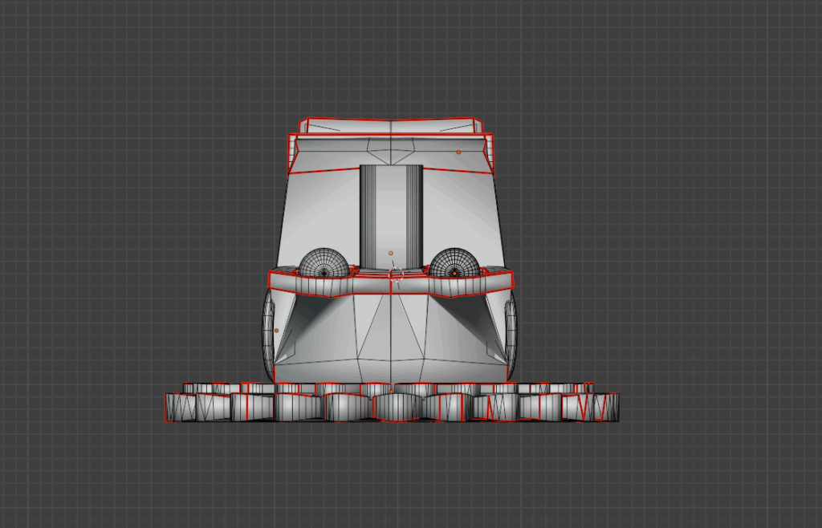Select the topmost narrow slab of the lid
The width and height of the screenshot is (822, 528).
click(x=391, y=127)
